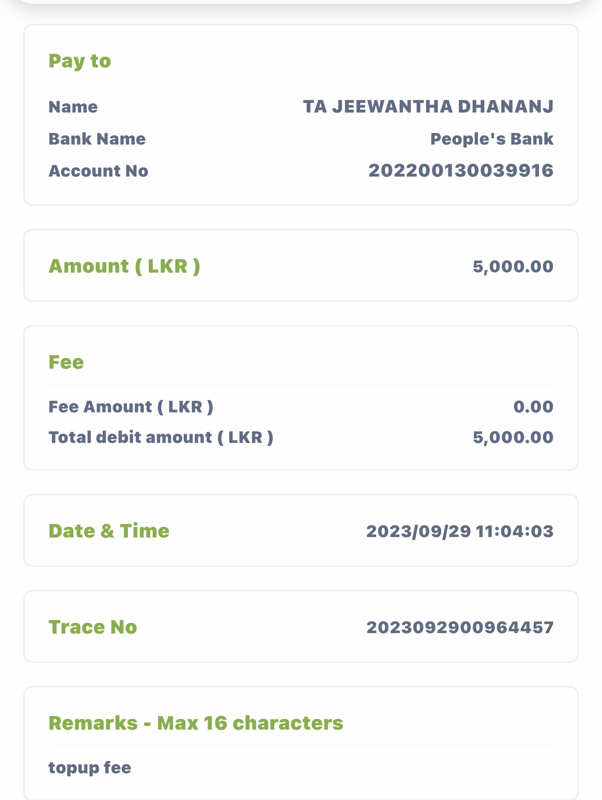Click "Total debit amount ( LKR )" label

coord(161,437)
